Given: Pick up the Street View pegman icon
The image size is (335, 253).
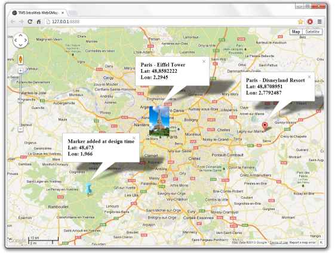Looking at the screenshot, I should [x=20, y=59].
